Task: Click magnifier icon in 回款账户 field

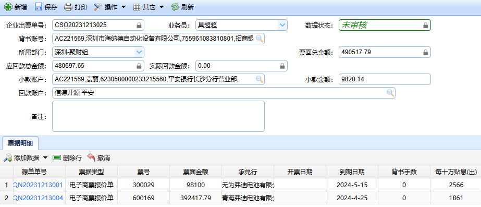Action: click(x=390, y=93)
